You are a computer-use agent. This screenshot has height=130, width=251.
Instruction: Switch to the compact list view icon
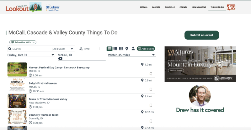(x=115, y=49)
